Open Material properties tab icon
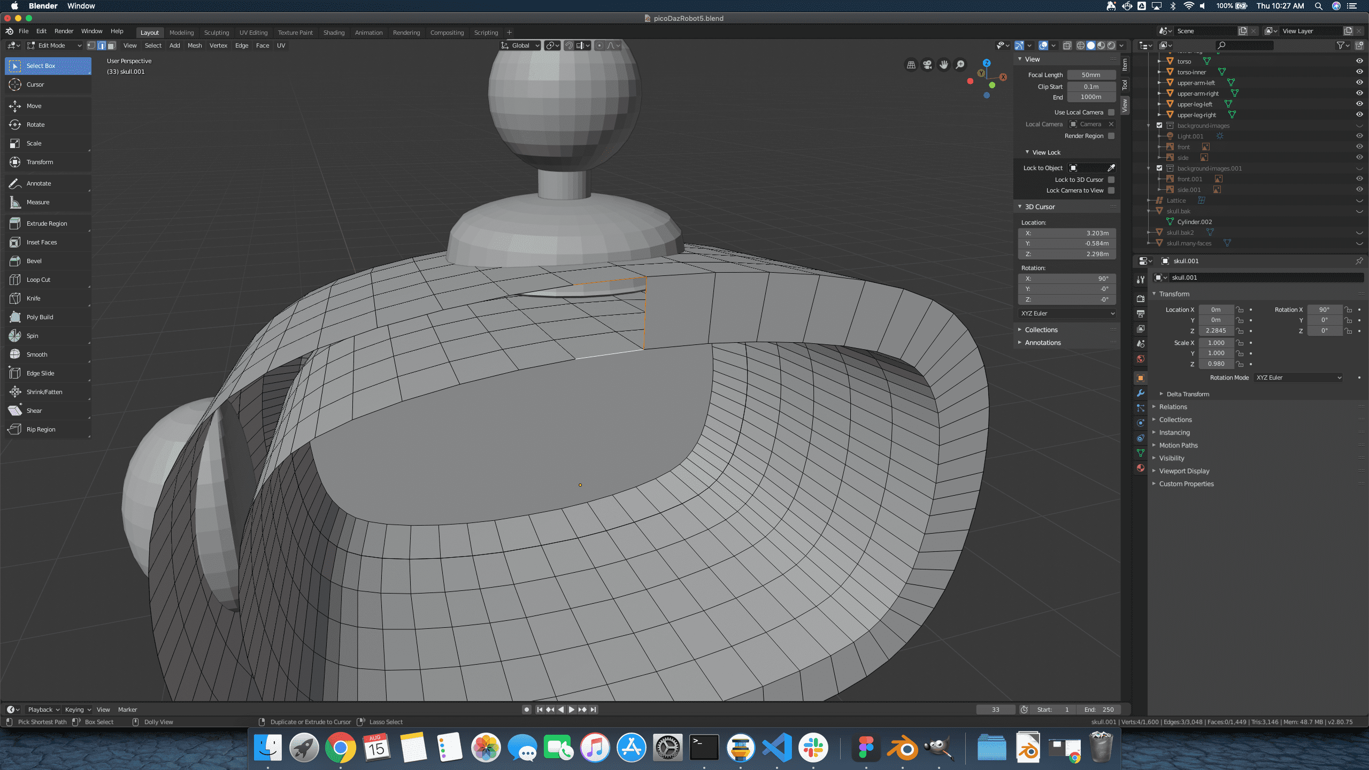 1140,468
